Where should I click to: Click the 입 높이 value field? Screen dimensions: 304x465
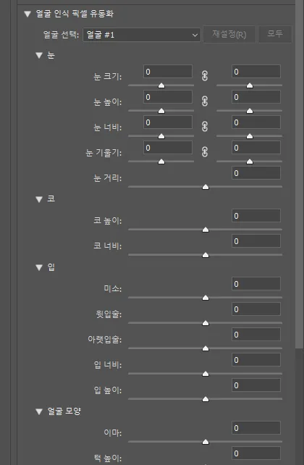(256, 385)
